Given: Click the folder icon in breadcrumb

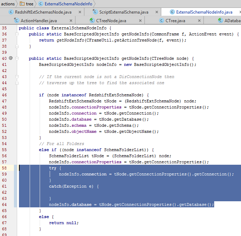Looking at the screenshot, I should coord(22,4).
